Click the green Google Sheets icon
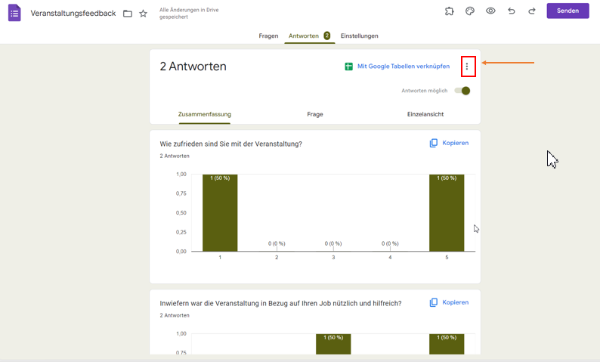This screenshot has height=362, width=600. click(349, 67)
